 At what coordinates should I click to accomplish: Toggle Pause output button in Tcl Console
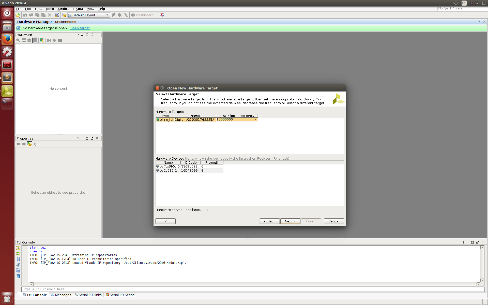point(18,259)
